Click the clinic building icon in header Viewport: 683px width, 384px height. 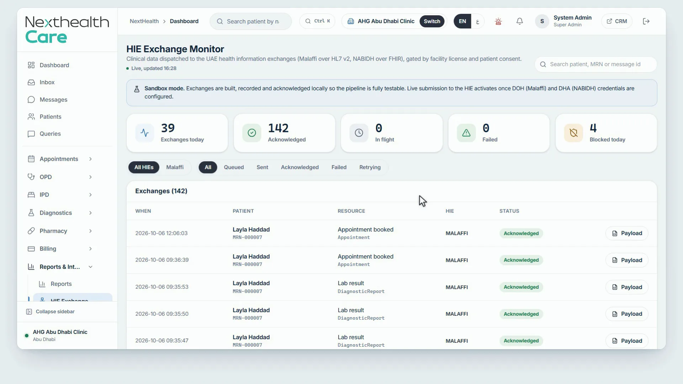(351, 21)
